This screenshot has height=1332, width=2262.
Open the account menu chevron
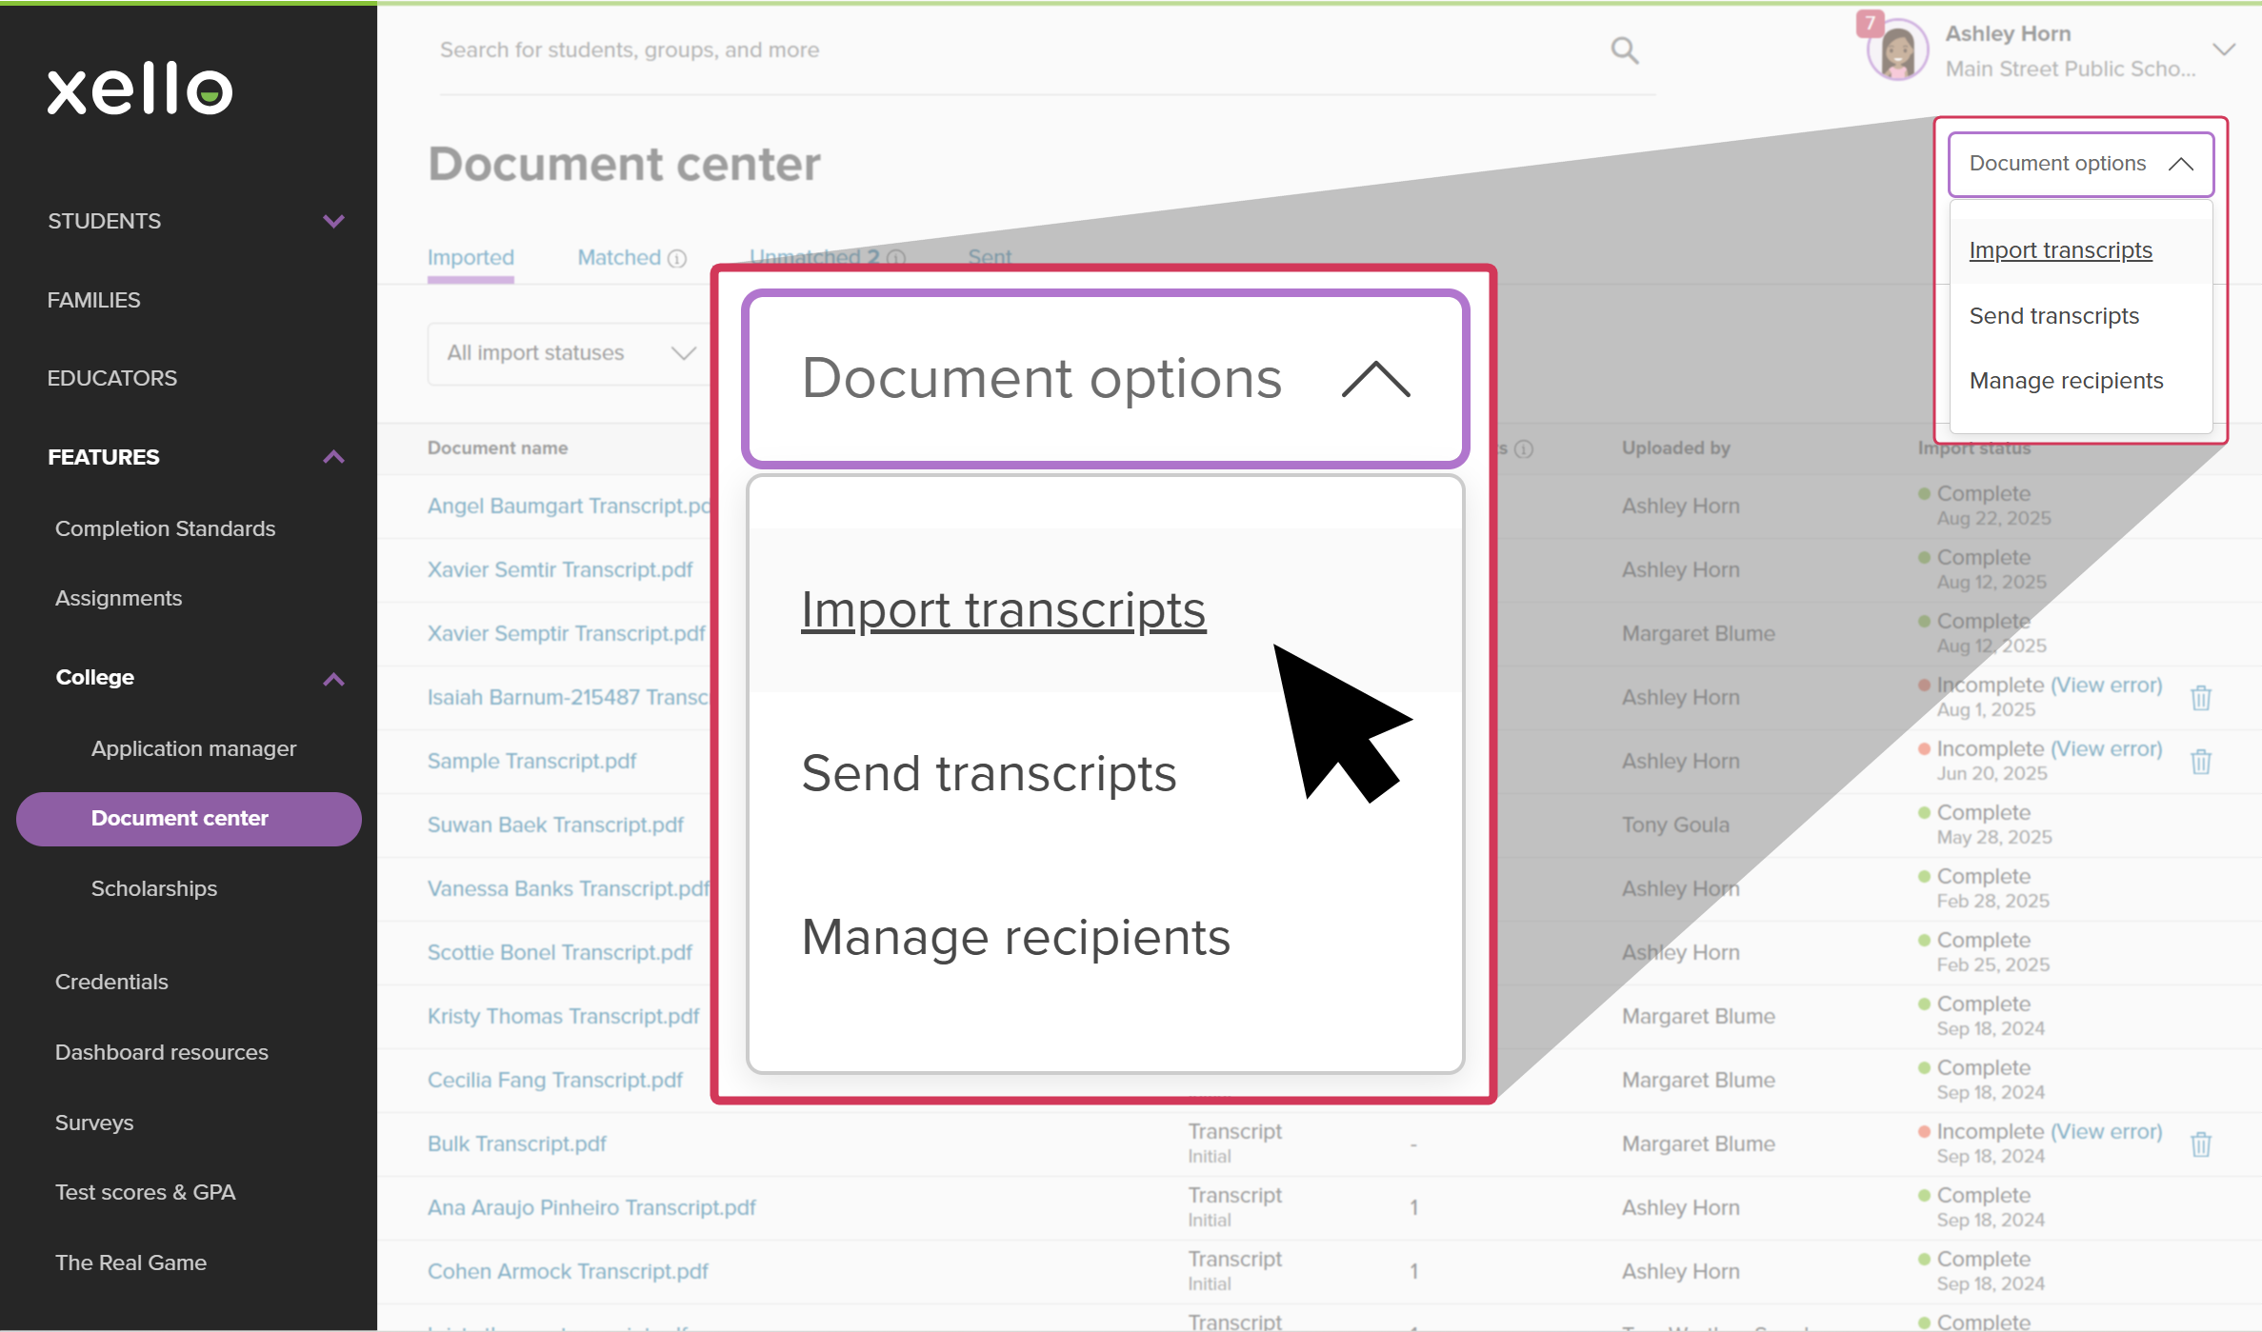pyautogui.click(x=2223, y=50)
